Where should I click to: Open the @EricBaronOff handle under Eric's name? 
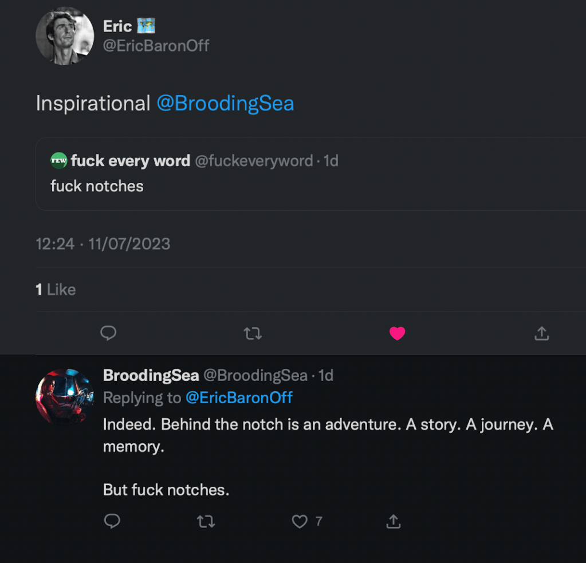click(156, 46)
